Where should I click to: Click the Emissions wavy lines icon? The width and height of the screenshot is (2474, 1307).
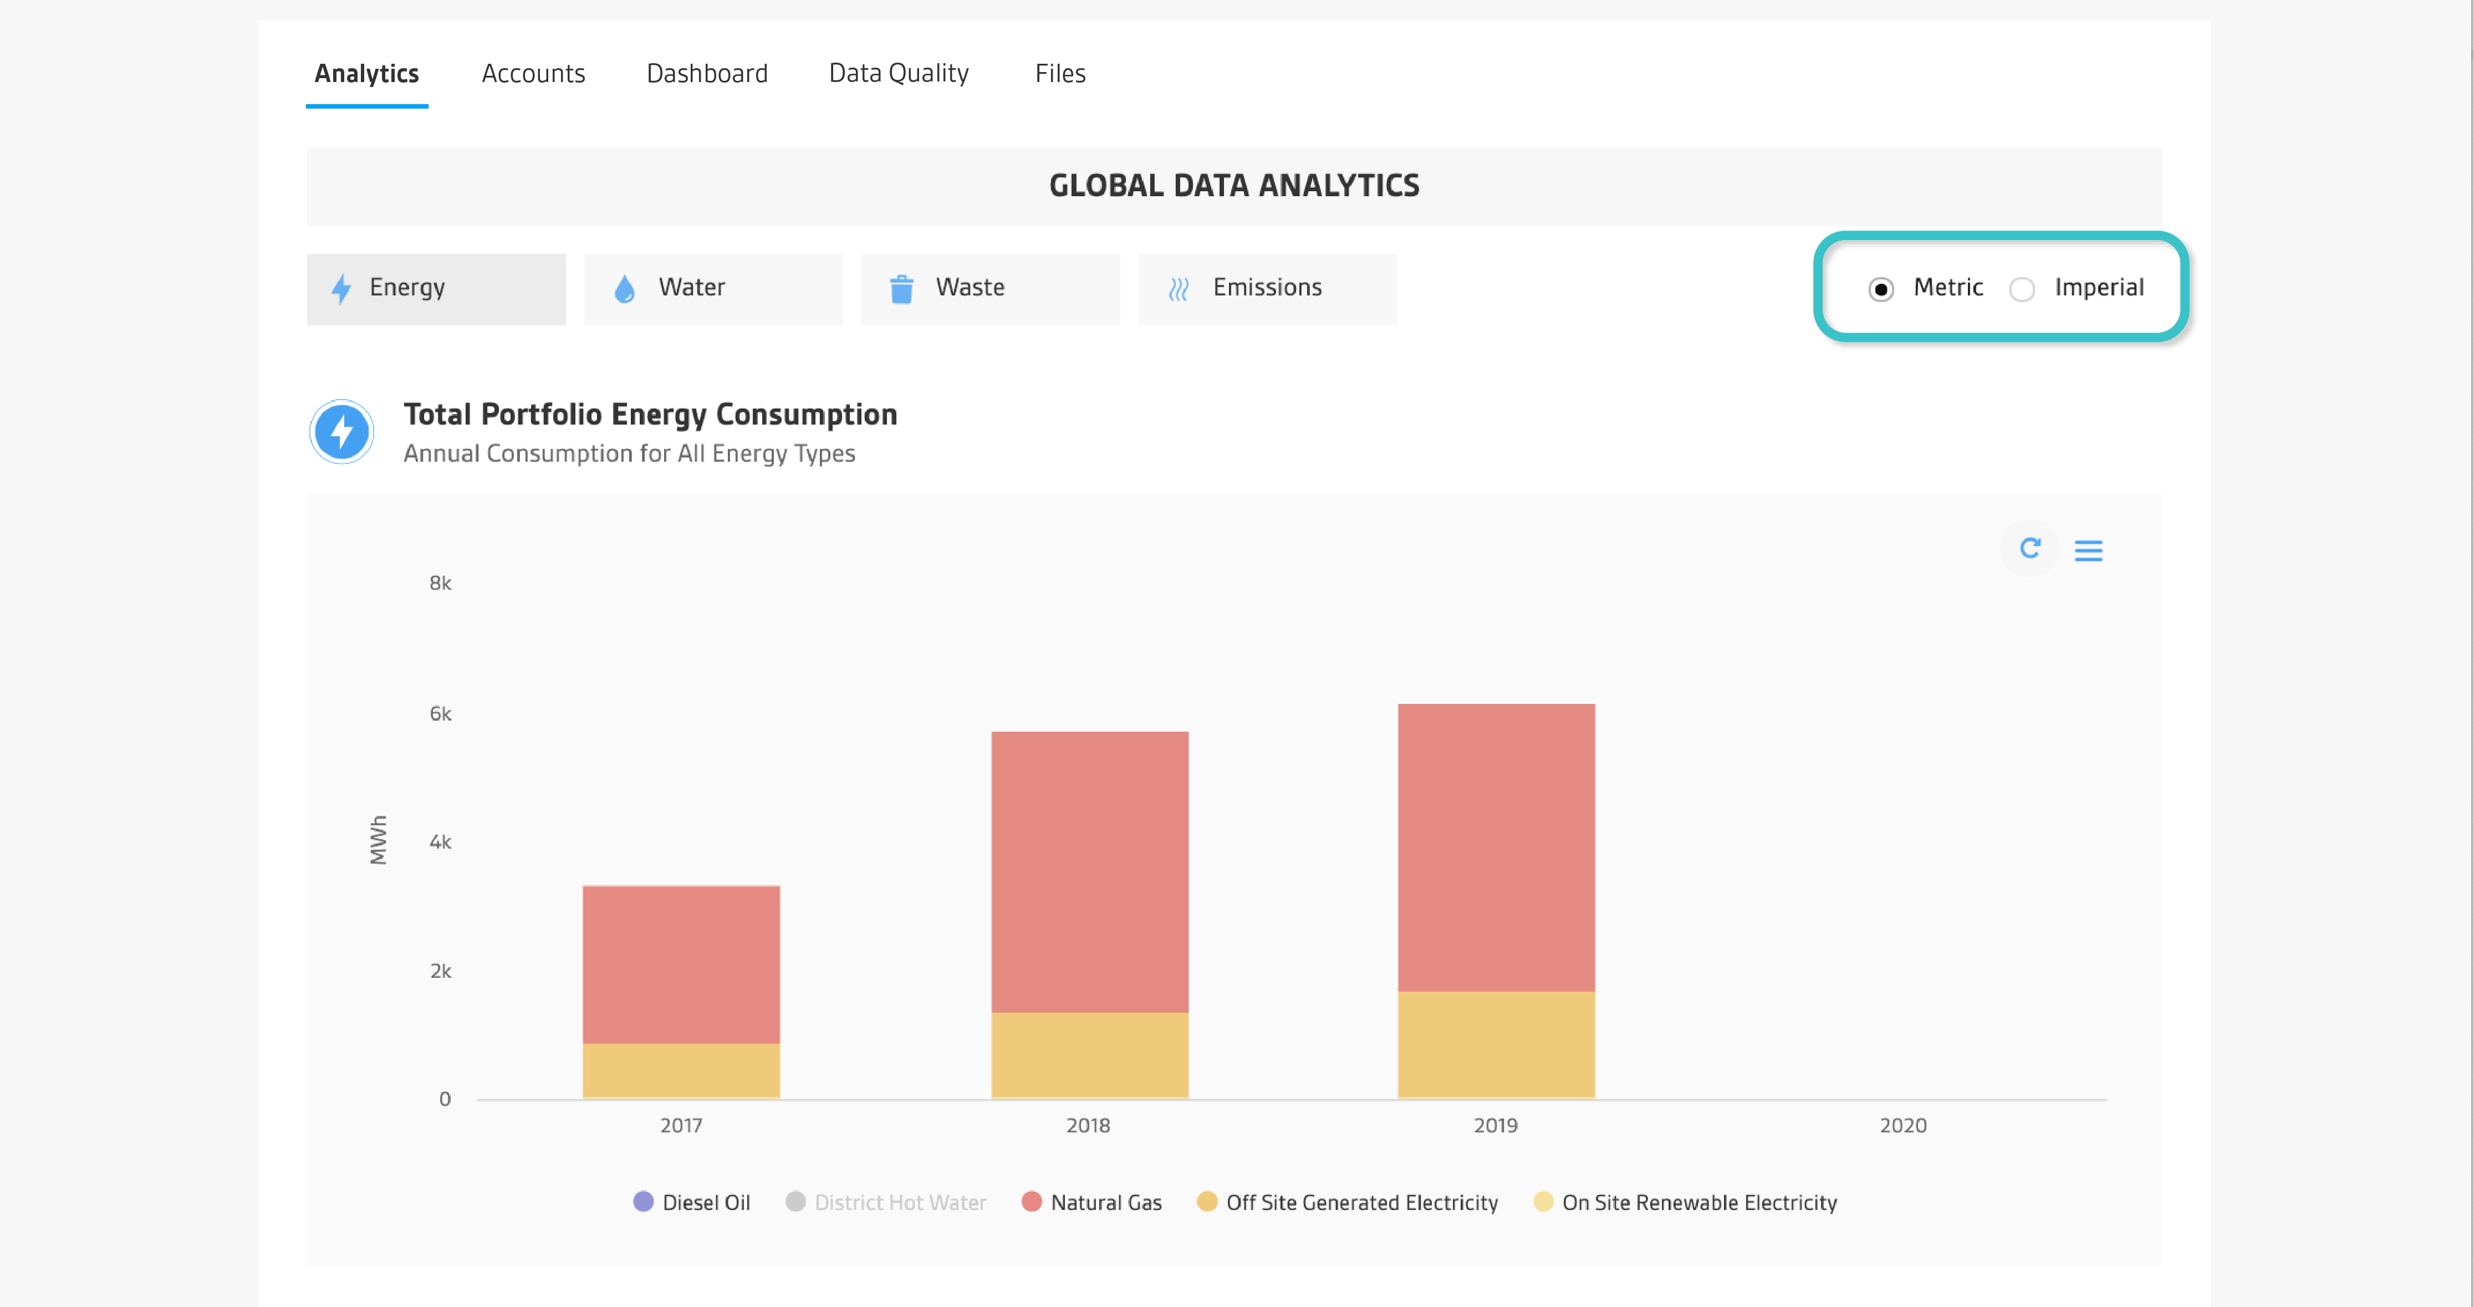click(x=1179, y=288)
